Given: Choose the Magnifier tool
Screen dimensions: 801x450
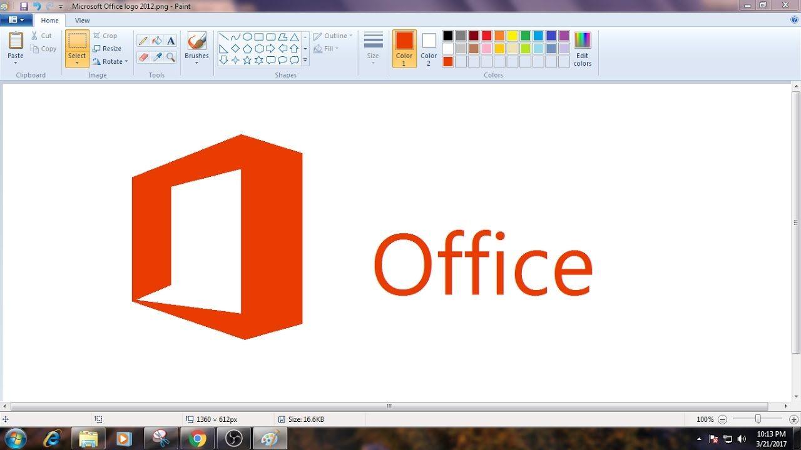Looking at the screenshot, I should click(x=171, y=57).
